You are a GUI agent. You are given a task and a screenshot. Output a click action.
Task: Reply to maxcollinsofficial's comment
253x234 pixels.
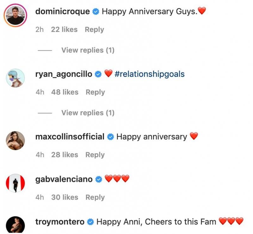[x=95, y=155]
